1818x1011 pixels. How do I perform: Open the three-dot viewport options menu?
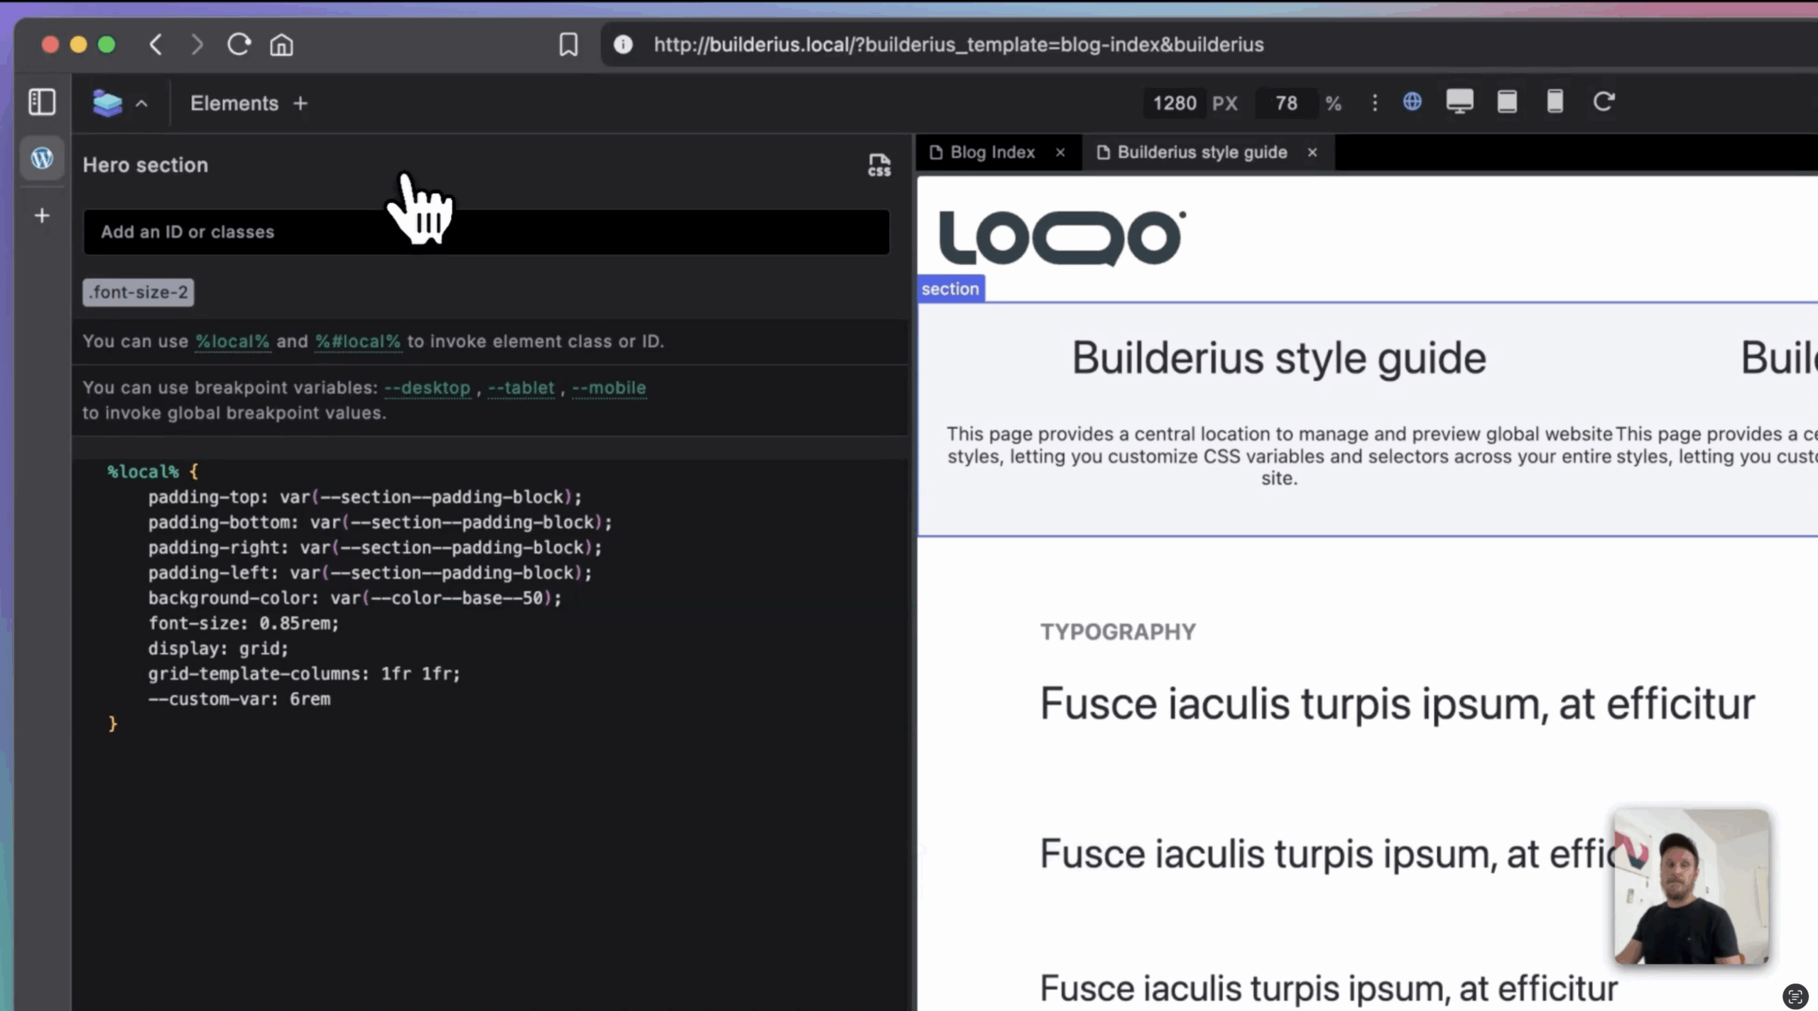(1375, 104)
